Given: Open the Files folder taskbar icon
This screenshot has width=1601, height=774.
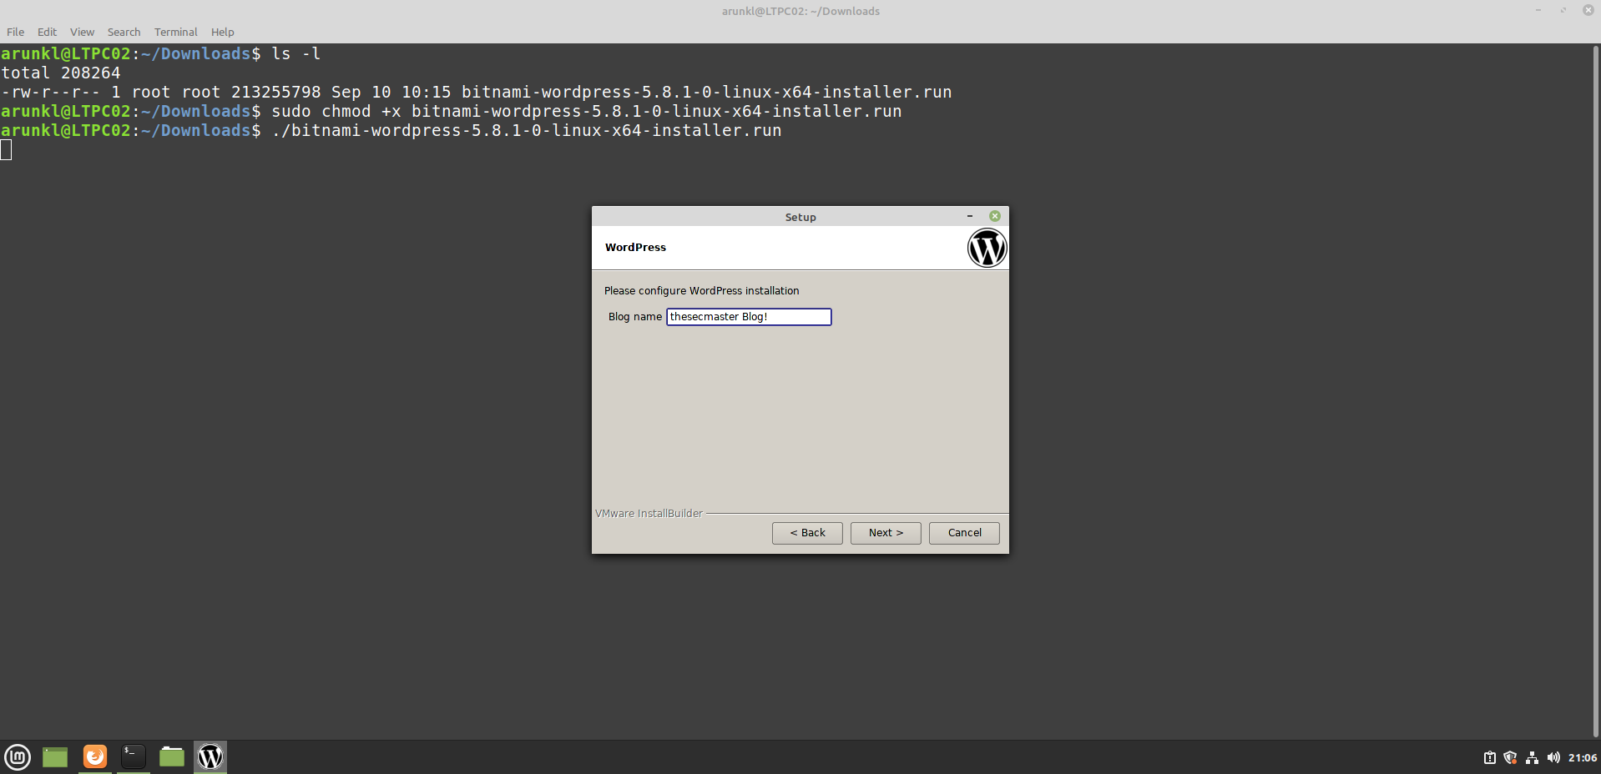Looking at the screenshot, I should 172,756.
